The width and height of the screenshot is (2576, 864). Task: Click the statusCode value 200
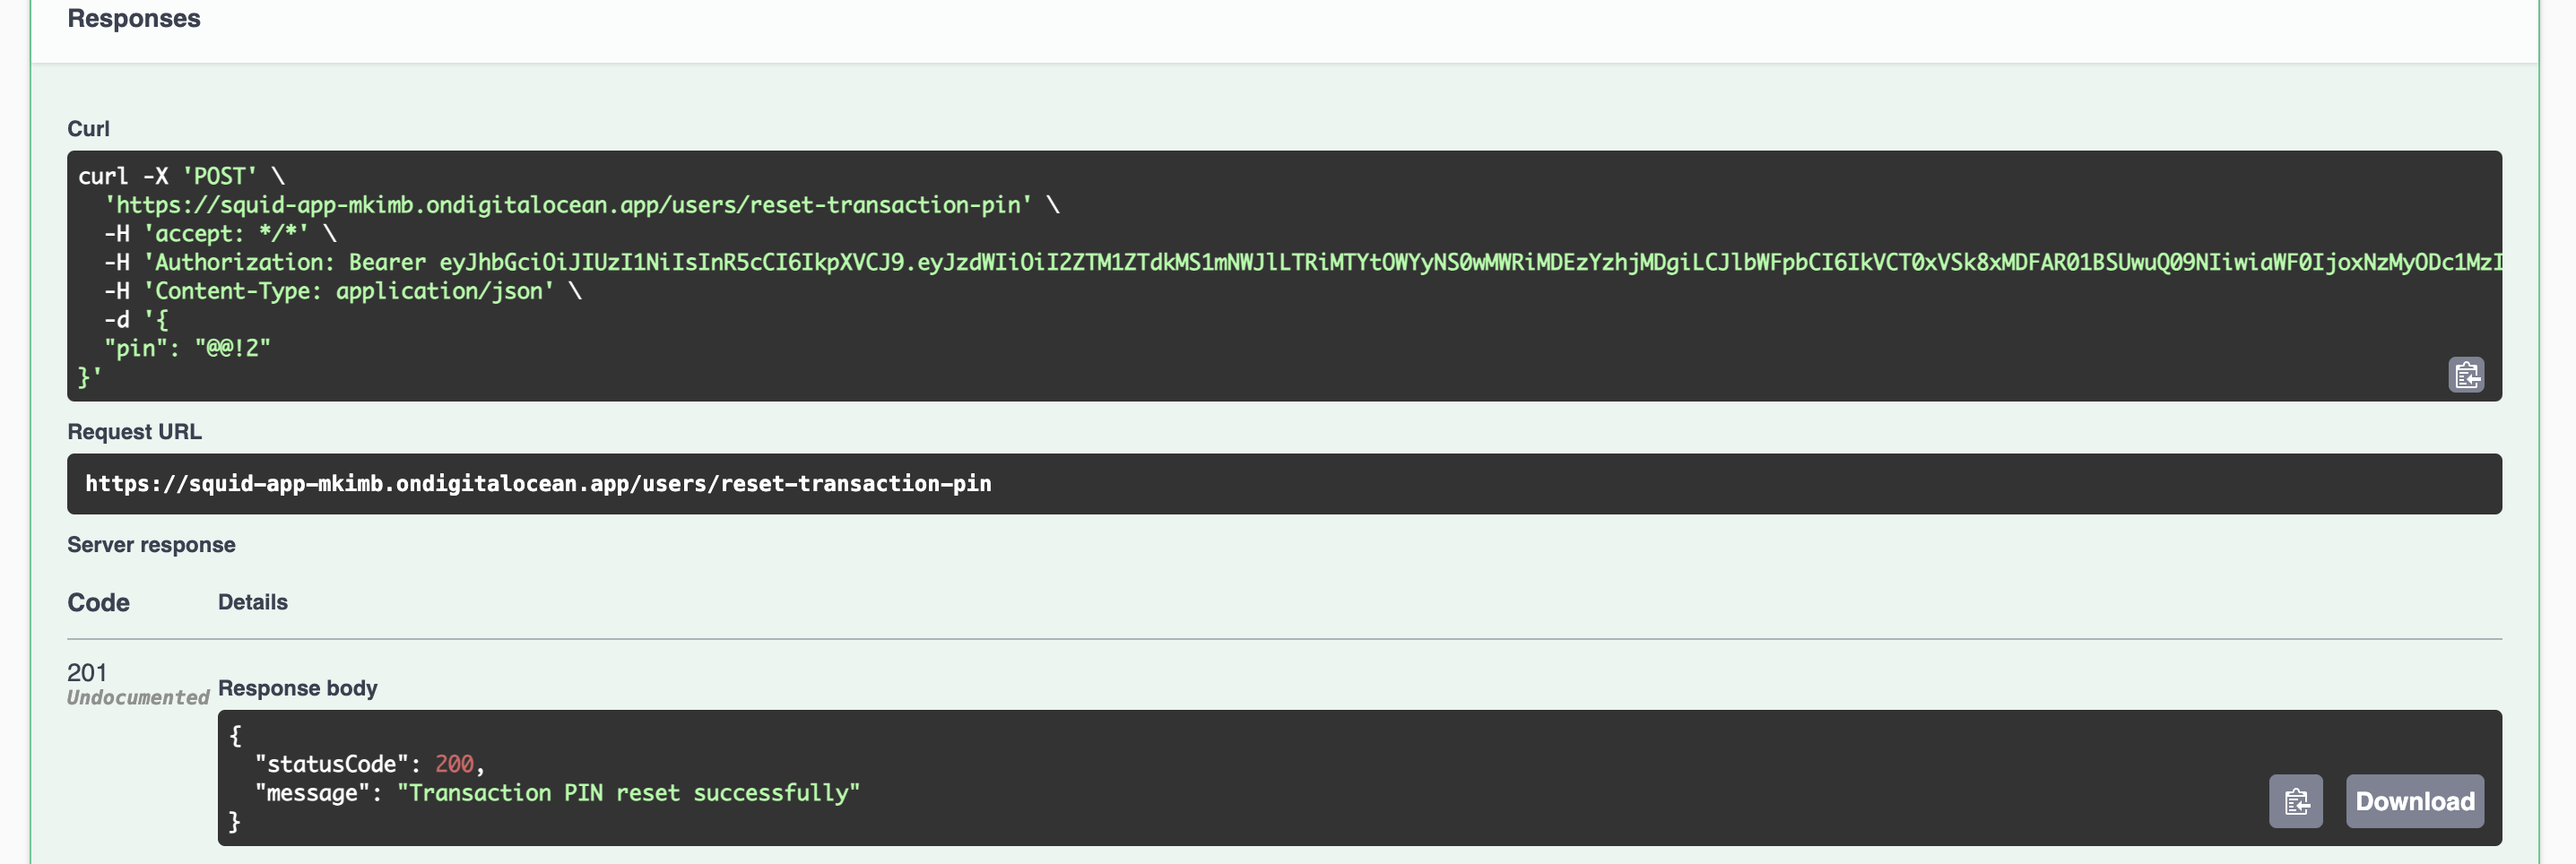[x=454, y=765]
